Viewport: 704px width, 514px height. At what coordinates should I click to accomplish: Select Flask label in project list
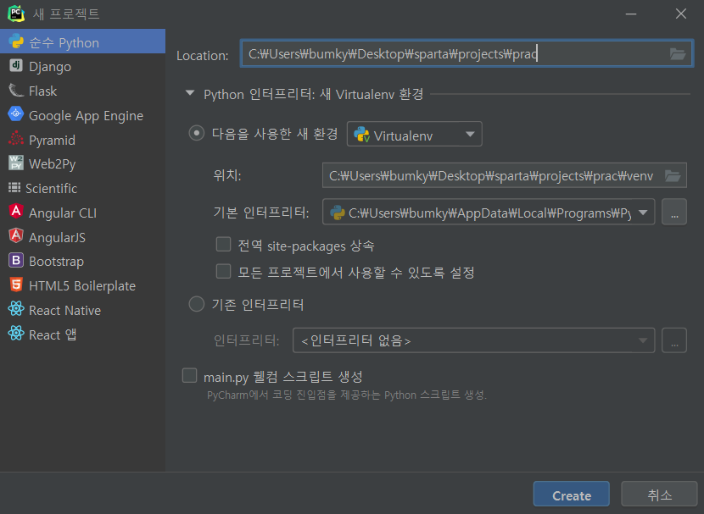click(x=43, y=91)
